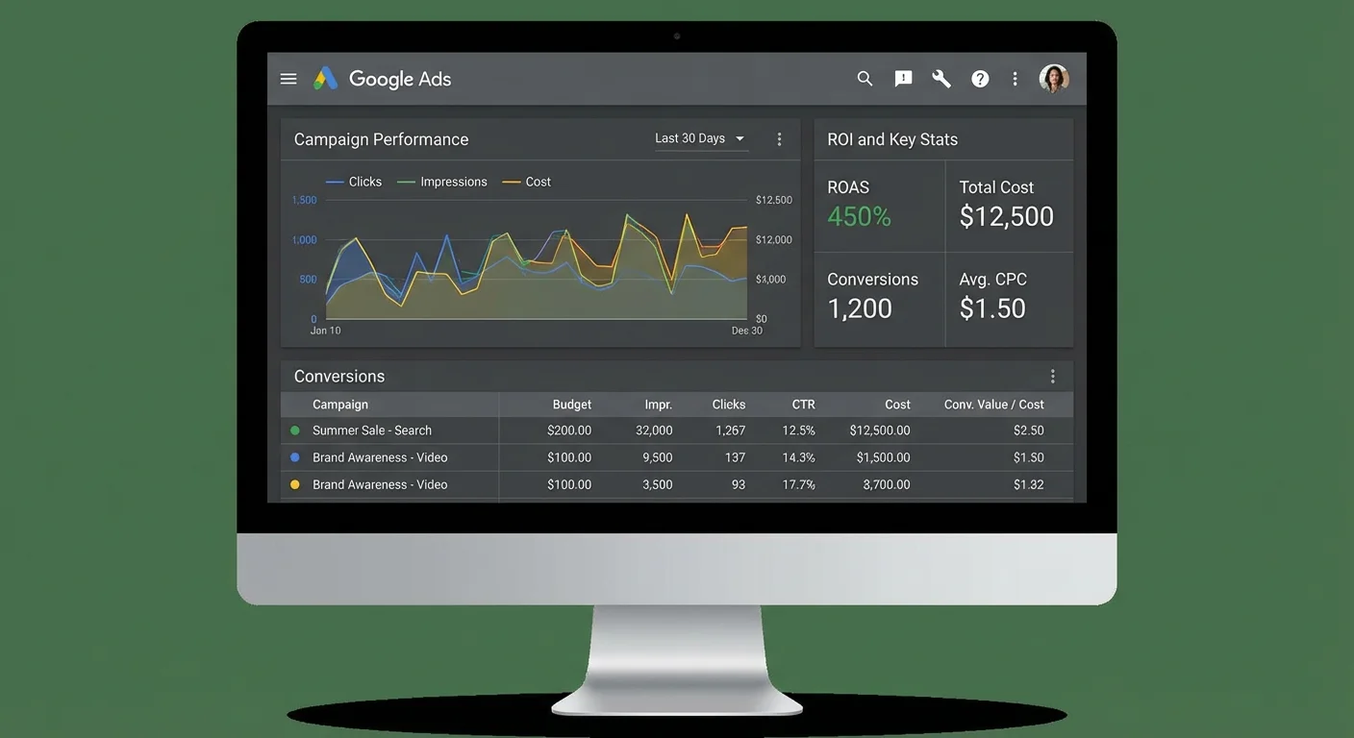Sort by the Clicks column header
Image resolution: width=1354 pixels, height=738 pixels.
[x=729, y=405]
